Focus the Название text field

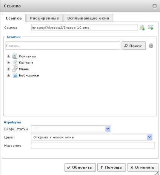click(x=93, y=146)
